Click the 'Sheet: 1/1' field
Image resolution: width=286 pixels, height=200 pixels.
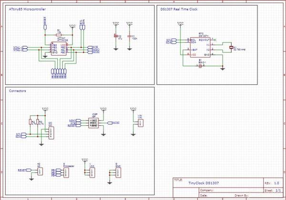point(273,190)
